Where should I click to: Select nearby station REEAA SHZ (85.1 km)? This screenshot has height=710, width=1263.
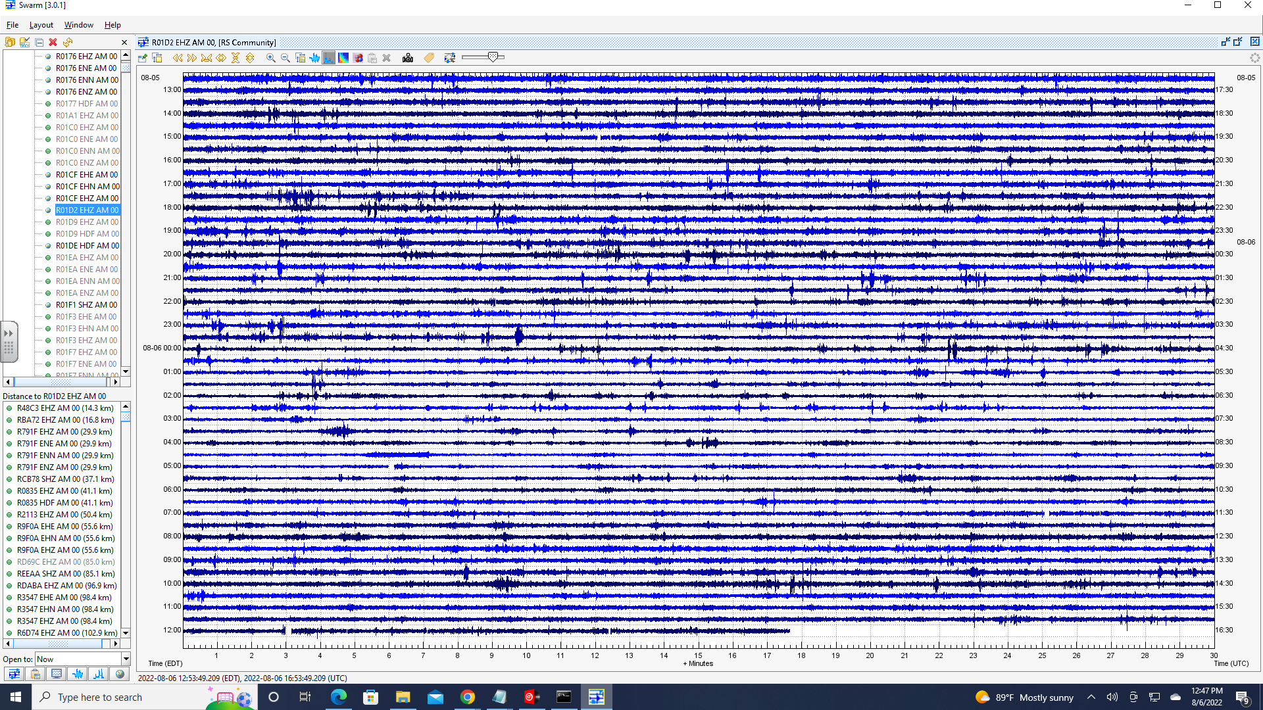(x=66, y=574)
